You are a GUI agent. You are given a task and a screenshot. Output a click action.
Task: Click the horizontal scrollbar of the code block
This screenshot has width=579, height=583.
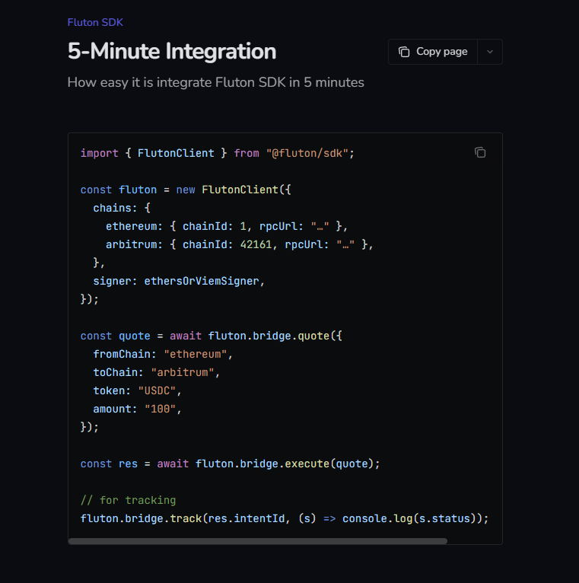point(258,541)
